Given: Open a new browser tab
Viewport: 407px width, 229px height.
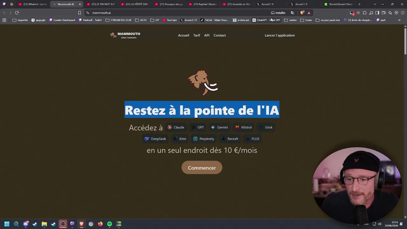Looking at the screenshot, I should (359, 4).
